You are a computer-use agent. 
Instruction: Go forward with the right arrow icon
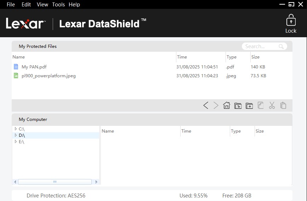coord(216,105)
